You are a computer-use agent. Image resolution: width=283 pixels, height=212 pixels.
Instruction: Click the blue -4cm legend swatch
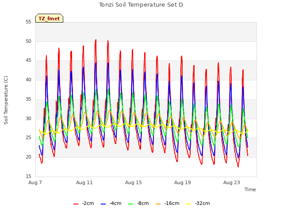coord(103,204)
